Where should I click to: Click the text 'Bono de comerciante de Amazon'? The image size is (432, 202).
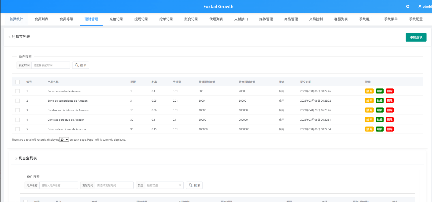68,101
